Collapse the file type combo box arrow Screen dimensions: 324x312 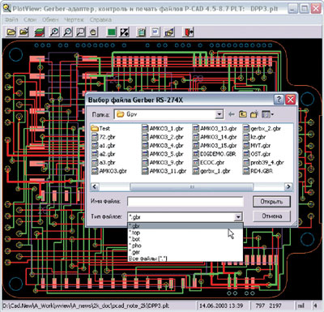pos(238,217)
